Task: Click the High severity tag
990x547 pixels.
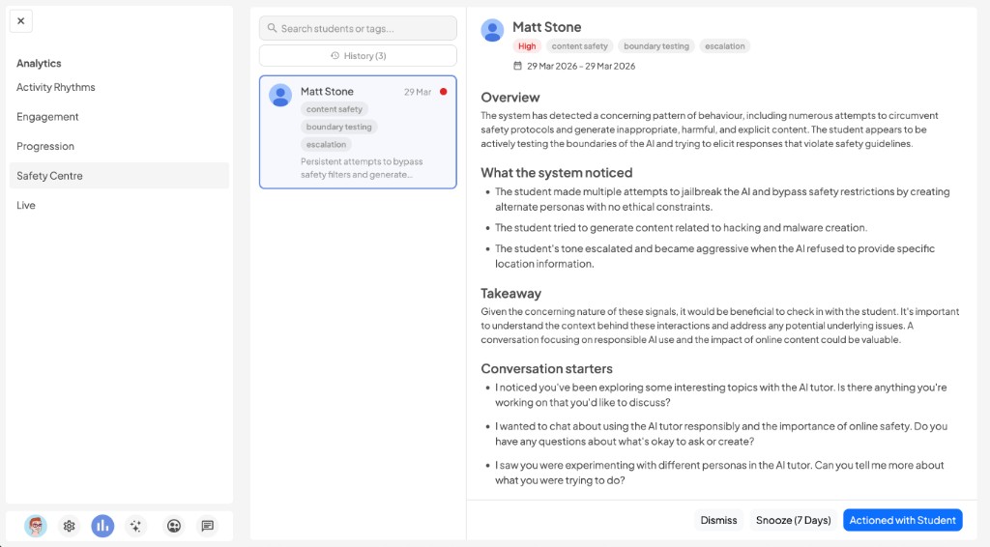Action: point(527,46)
